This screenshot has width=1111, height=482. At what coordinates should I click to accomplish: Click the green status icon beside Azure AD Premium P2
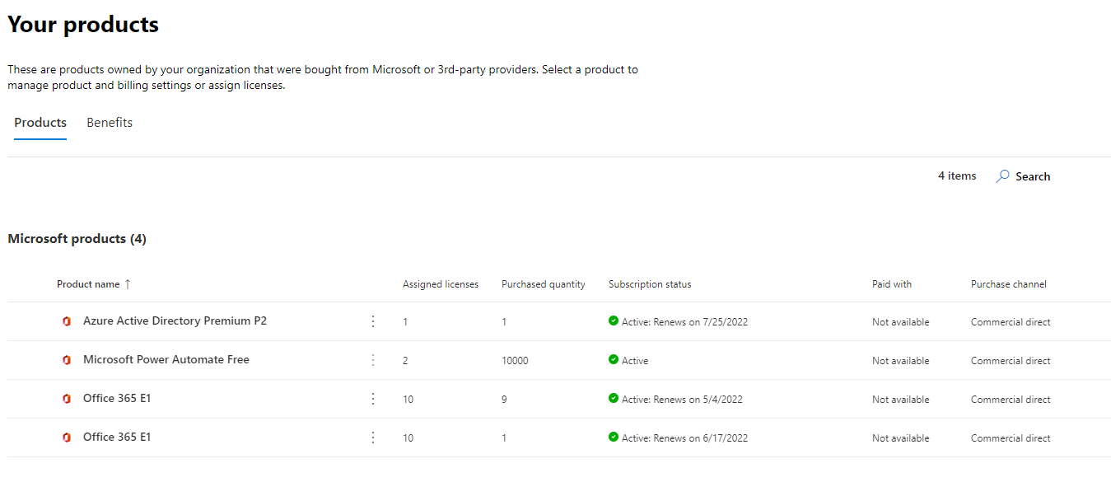[x=612, y=321]
